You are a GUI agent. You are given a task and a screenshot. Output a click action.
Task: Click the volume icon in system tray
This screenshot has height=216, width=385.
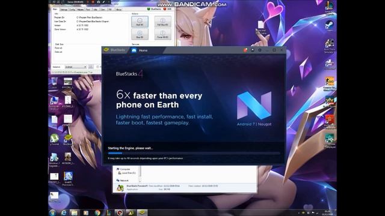pyautogui.click(x=309, y=213)
